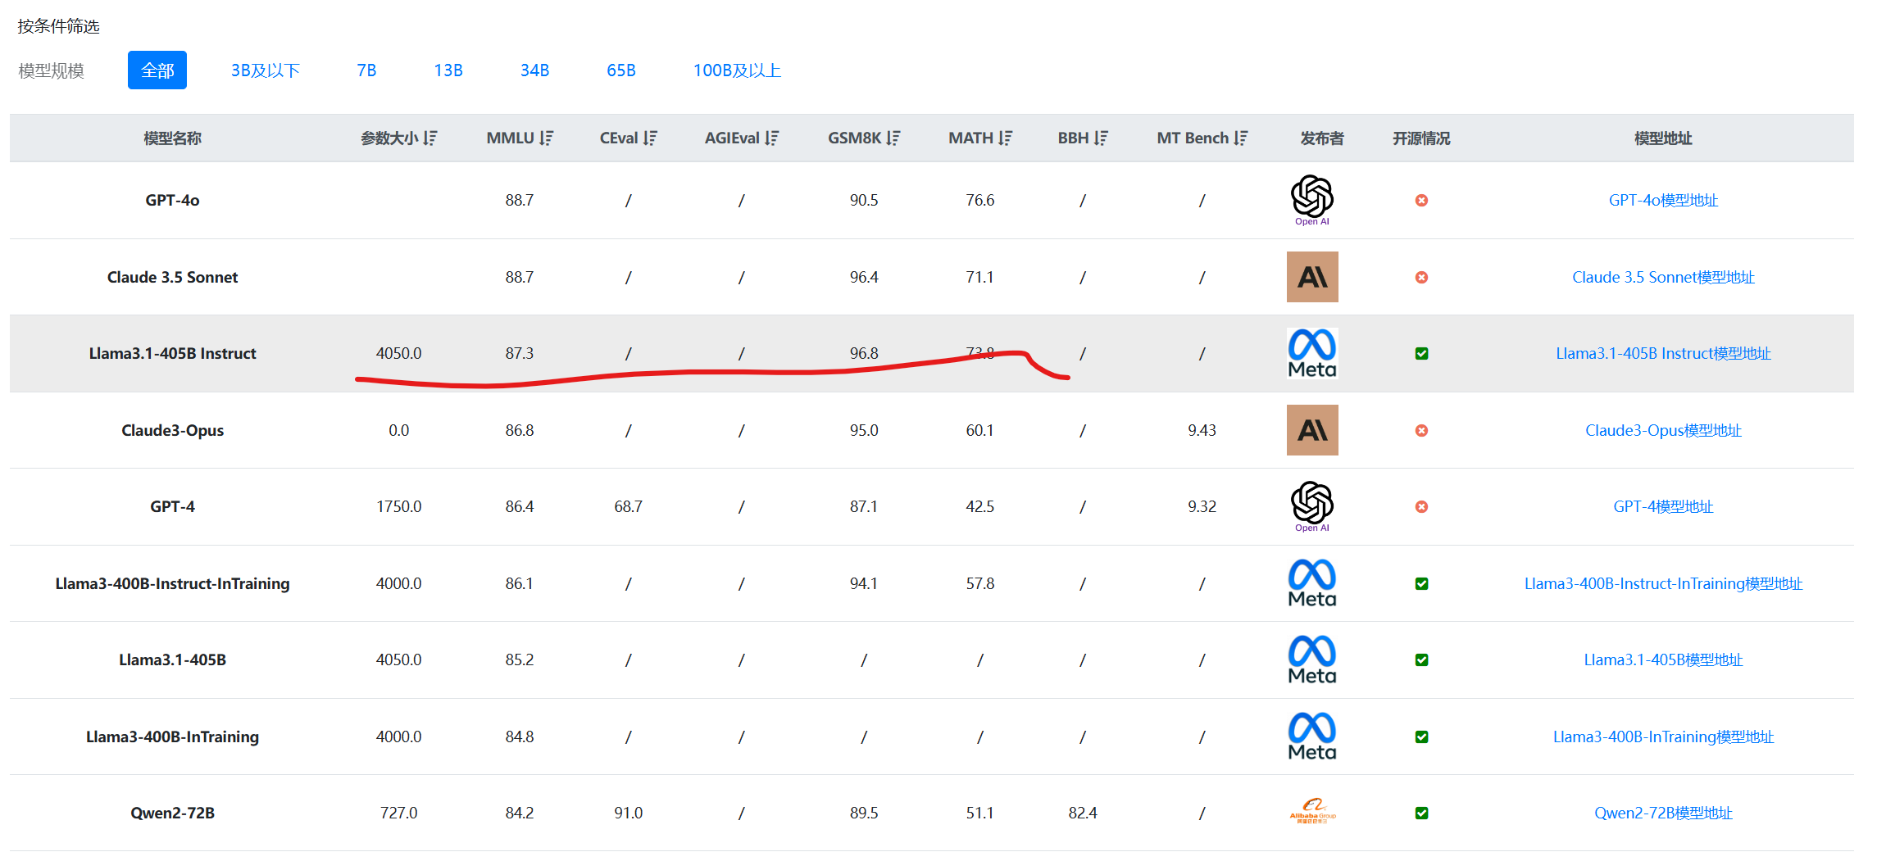This screenshot has width=1877, height=852.
Task: Sort table by CEval score
Action: pyautogui.click(x=650, y=138)
